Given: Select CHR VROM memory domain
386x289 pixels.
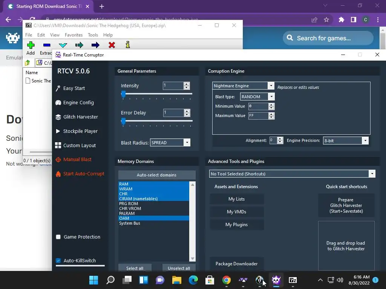Looking at the screenshot, I should pos(154,208).
